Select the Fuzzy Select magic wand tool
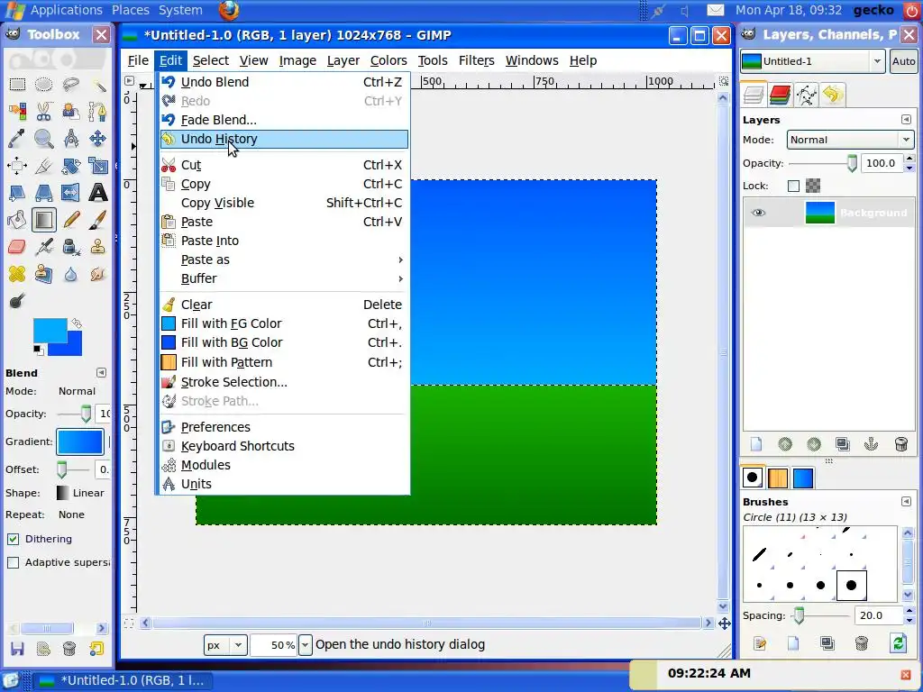 [x=97, y=85]
